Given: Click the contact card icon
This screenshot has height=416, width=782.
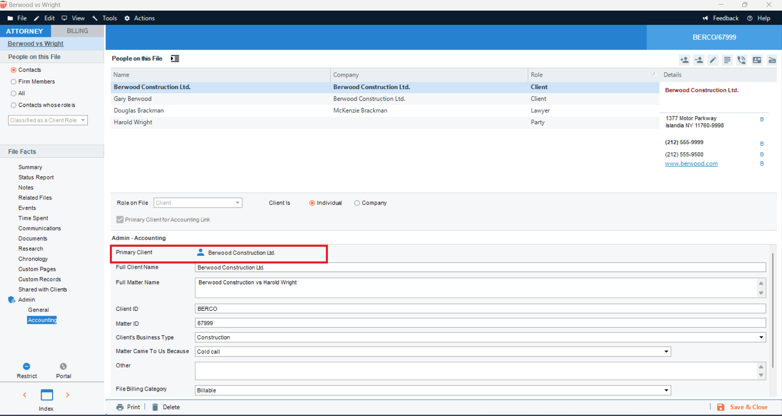Looking at the screenshot, I should click(757, 60).
